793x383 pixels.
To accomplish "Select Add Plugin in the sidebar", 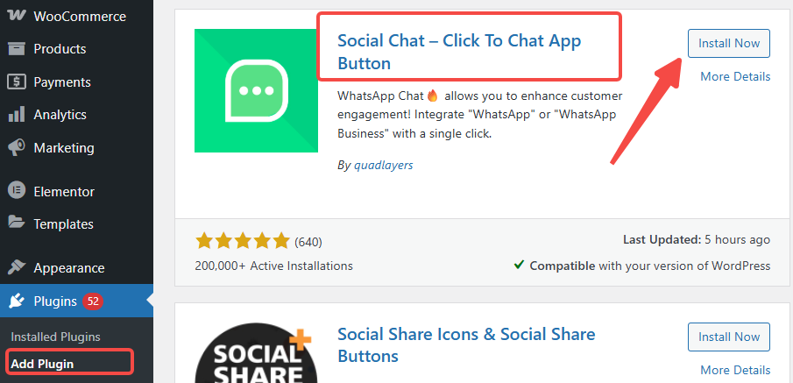I will point(42,363).
